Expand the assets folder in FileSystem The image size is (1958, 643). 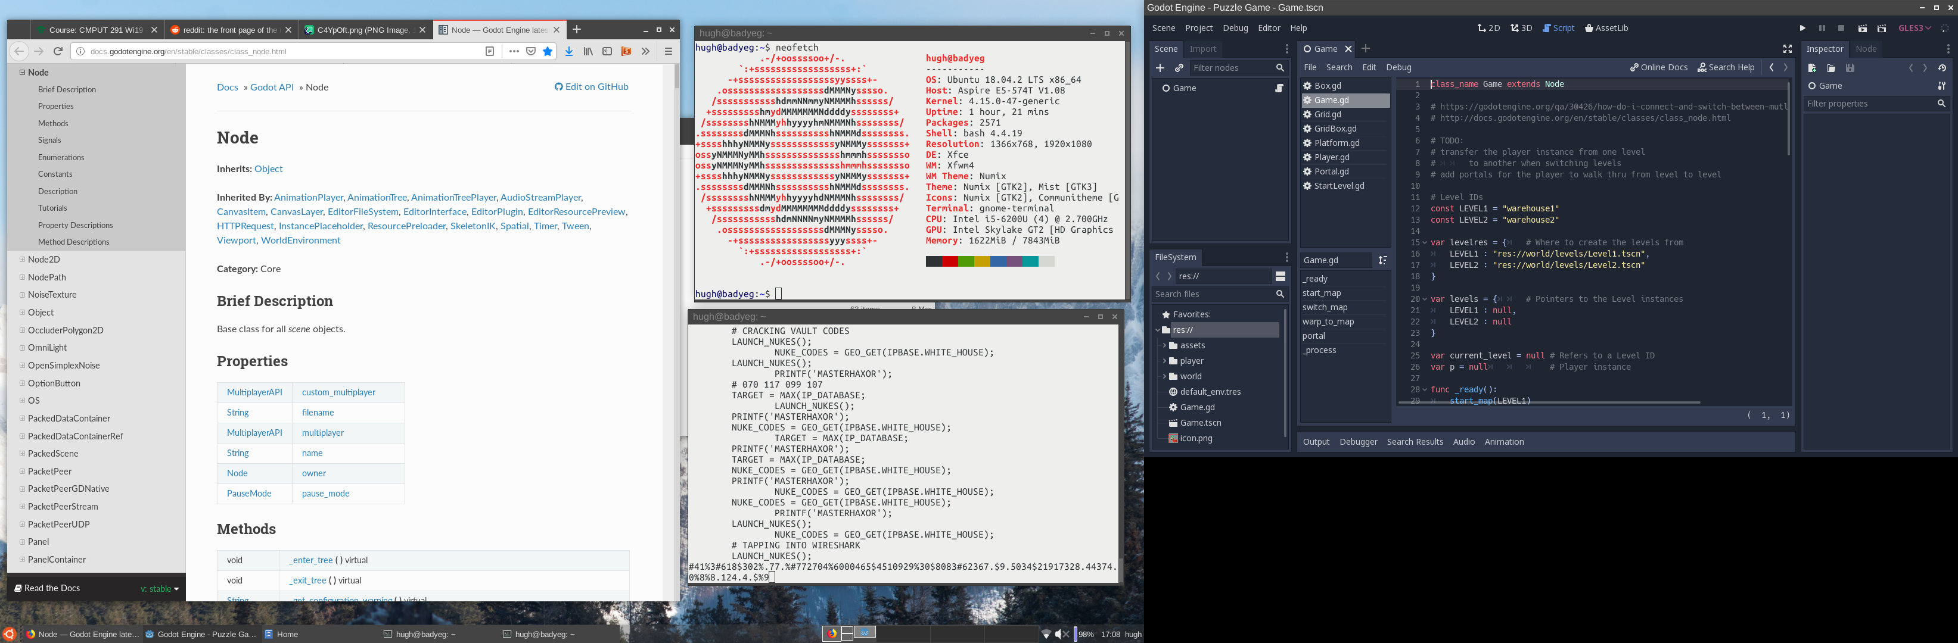pyautogui.click(x=1164, y=345)
